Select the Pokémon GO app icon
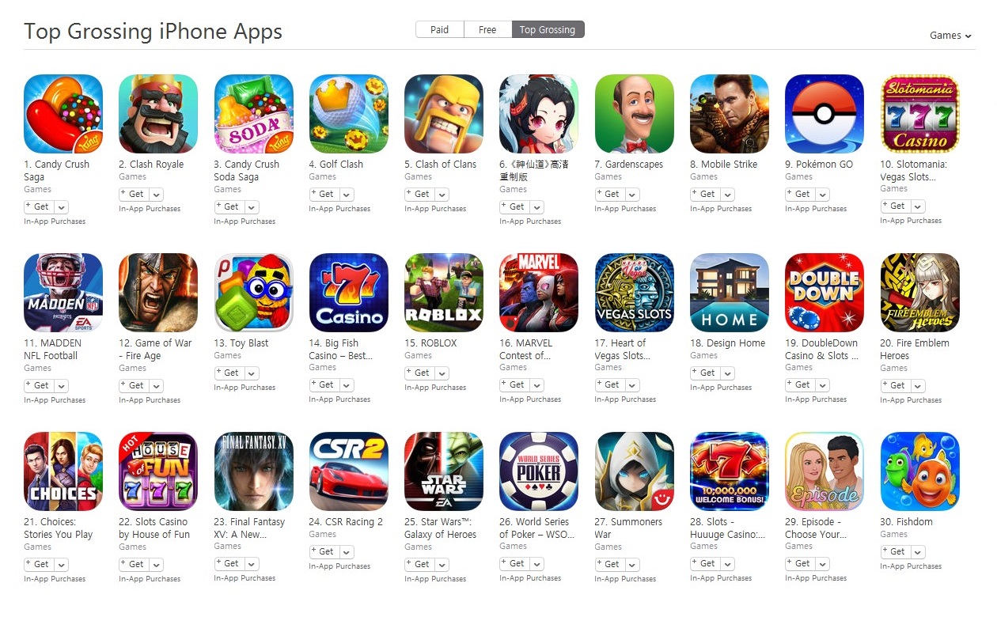This screenshot has width=997, height=617. [825, 114]
